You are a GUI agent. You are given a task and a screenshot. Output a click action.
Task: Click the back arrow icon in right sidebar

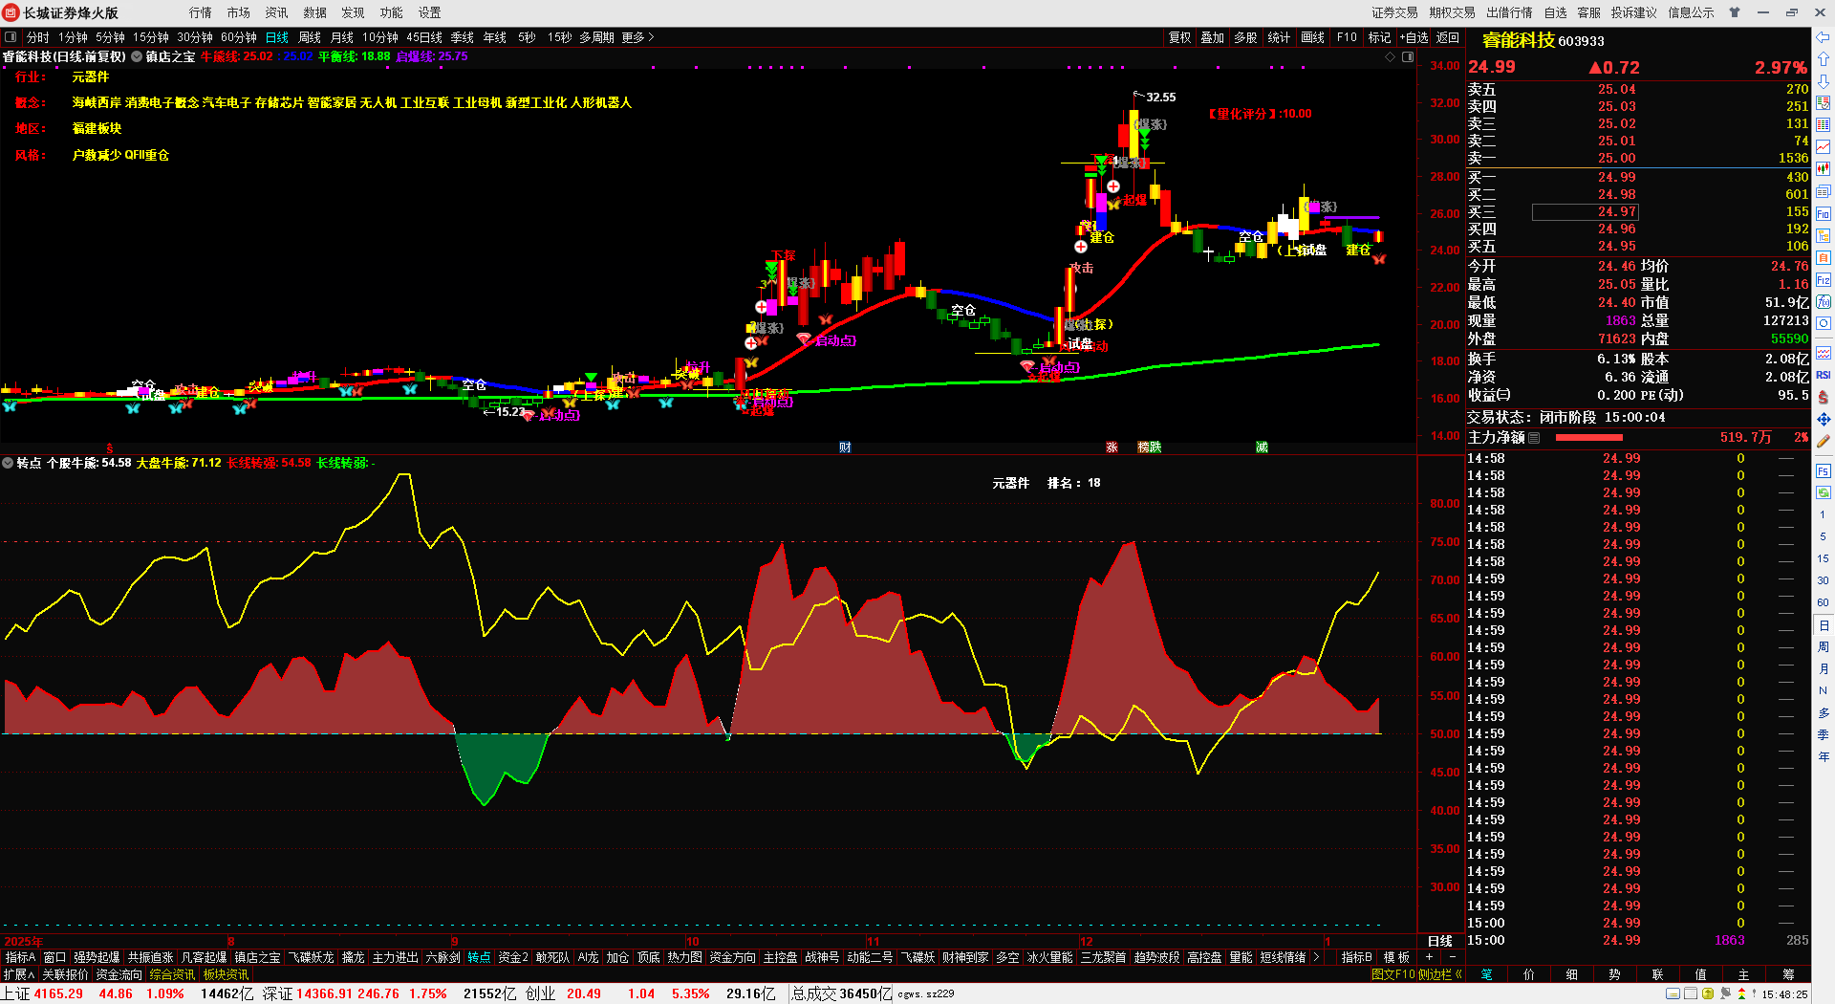click(1824, 37)
